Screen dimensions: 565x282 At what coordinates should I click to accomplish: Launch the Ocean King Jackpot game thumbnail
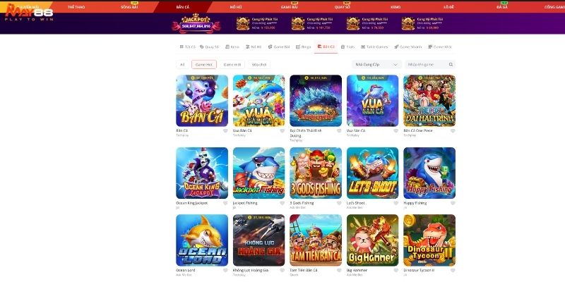202,173
